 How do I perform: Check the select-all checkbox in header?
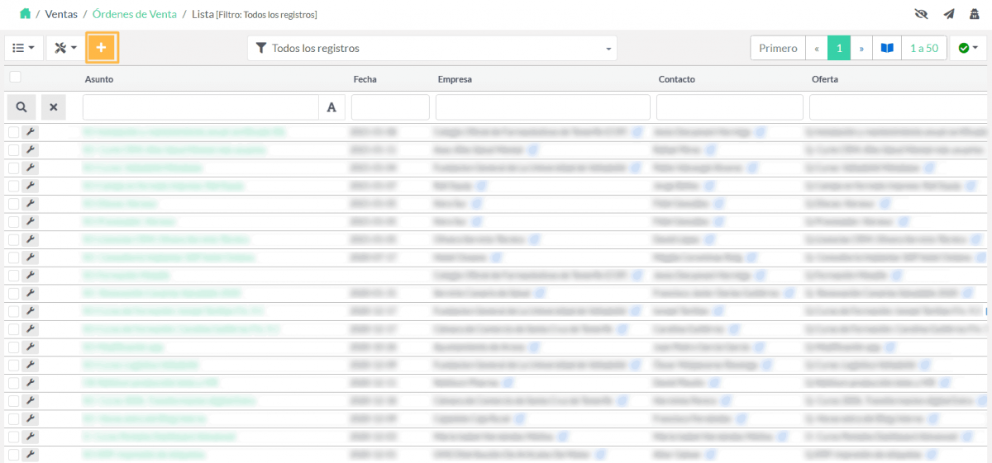tap(15, 77)
